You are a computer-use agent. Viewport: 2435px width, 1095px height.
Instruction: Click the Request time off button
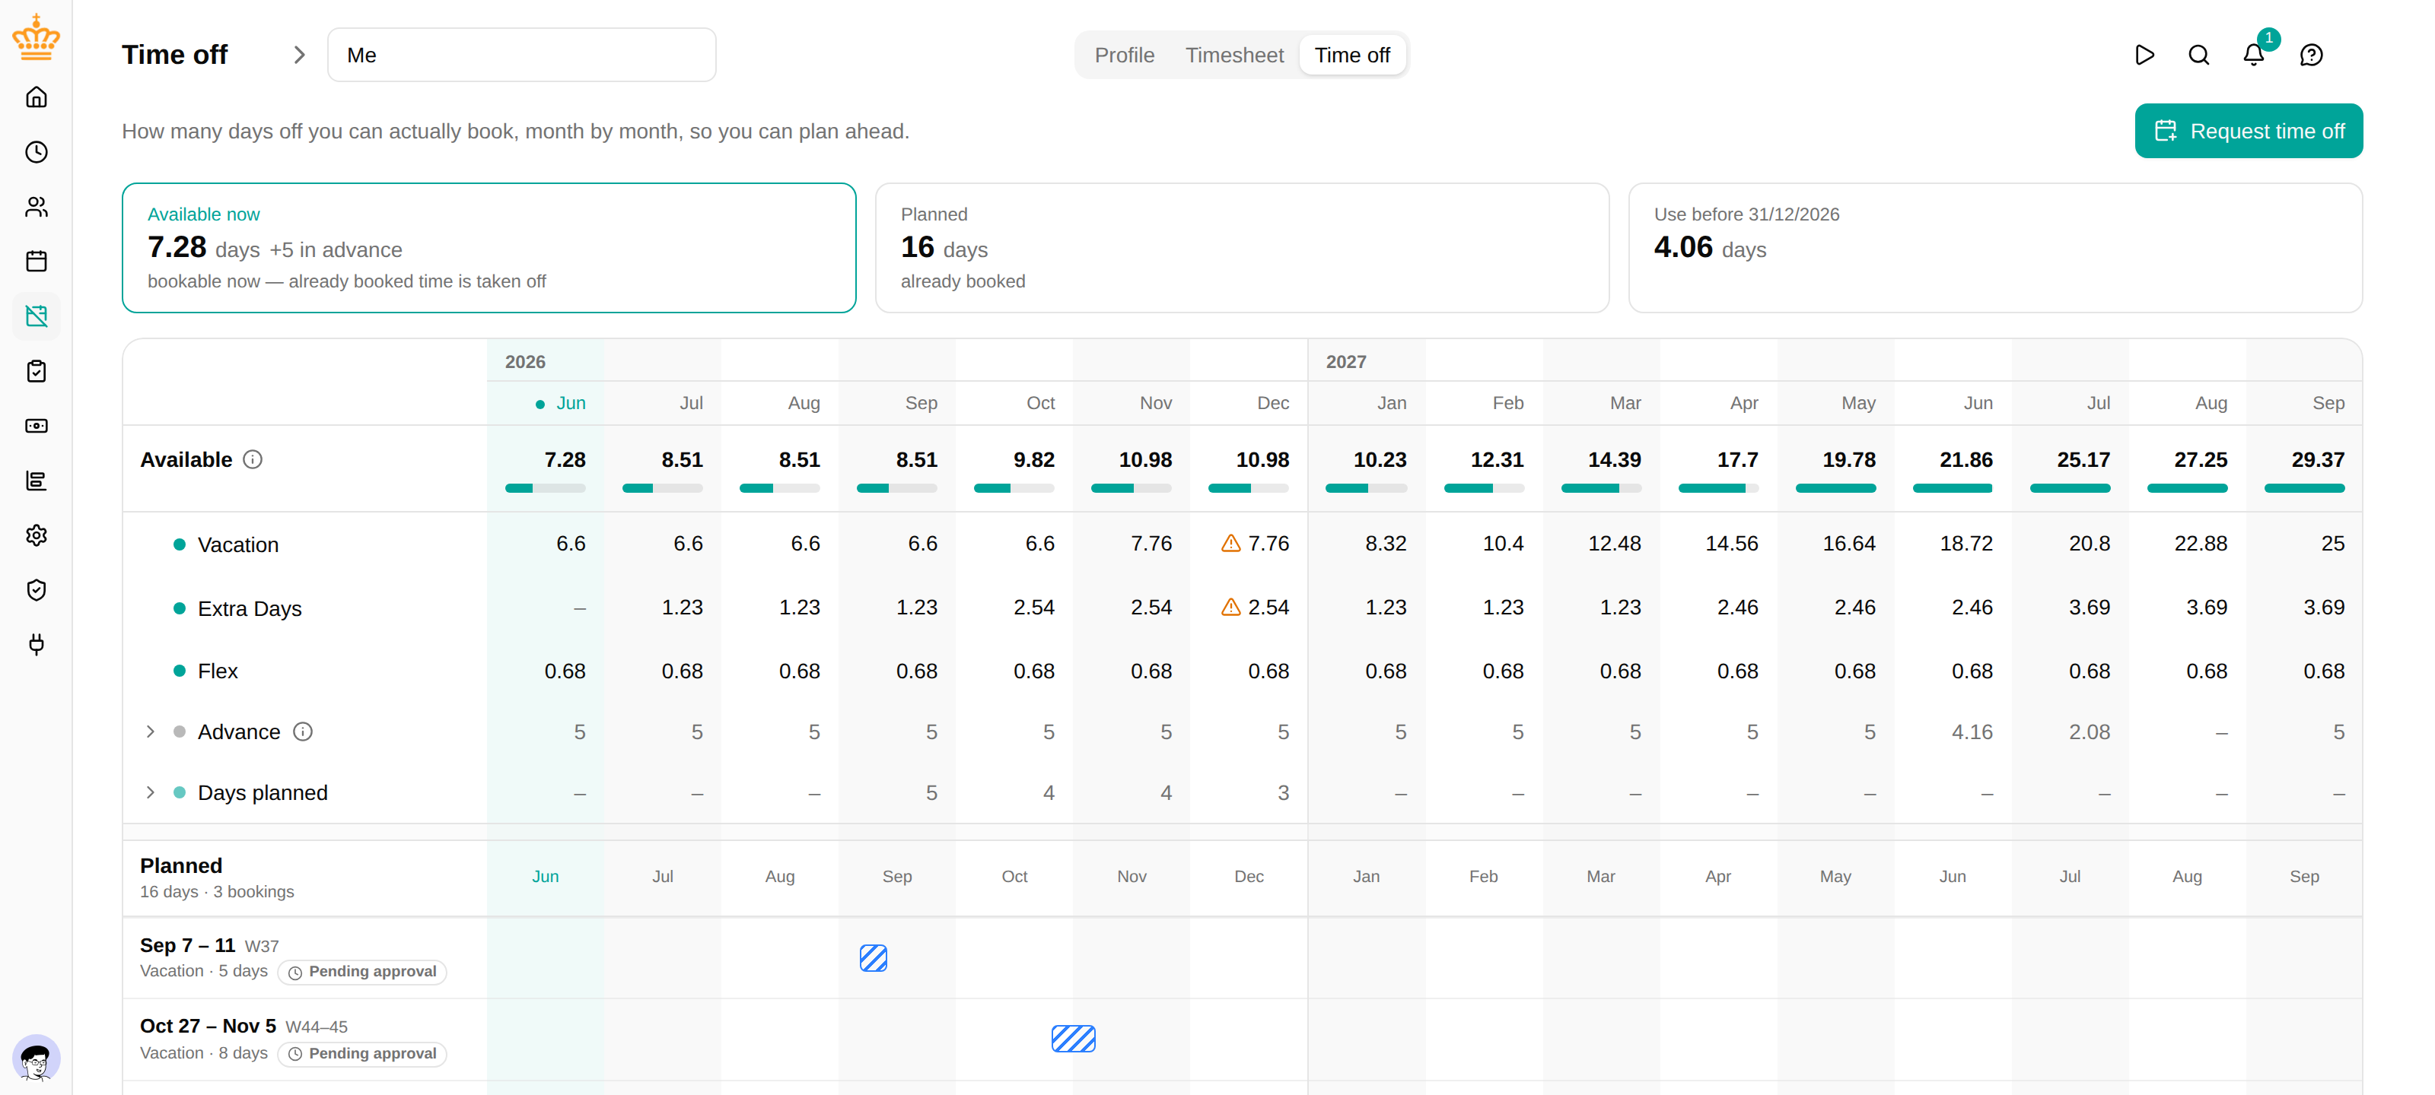click(2249, 132)
